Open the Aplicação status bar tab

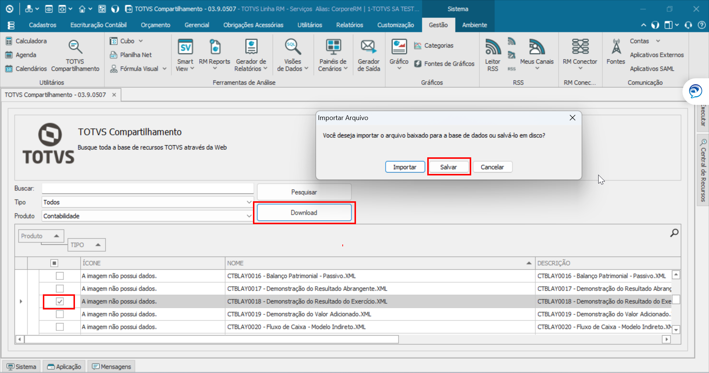point(64,367)
